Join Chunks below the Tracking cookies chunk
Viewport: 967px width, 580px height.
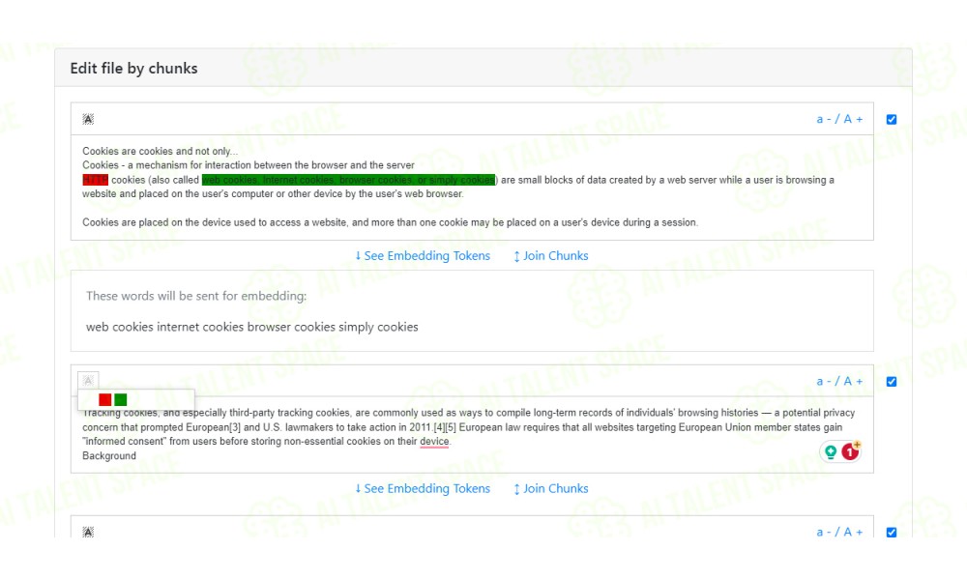click(551, 489)
